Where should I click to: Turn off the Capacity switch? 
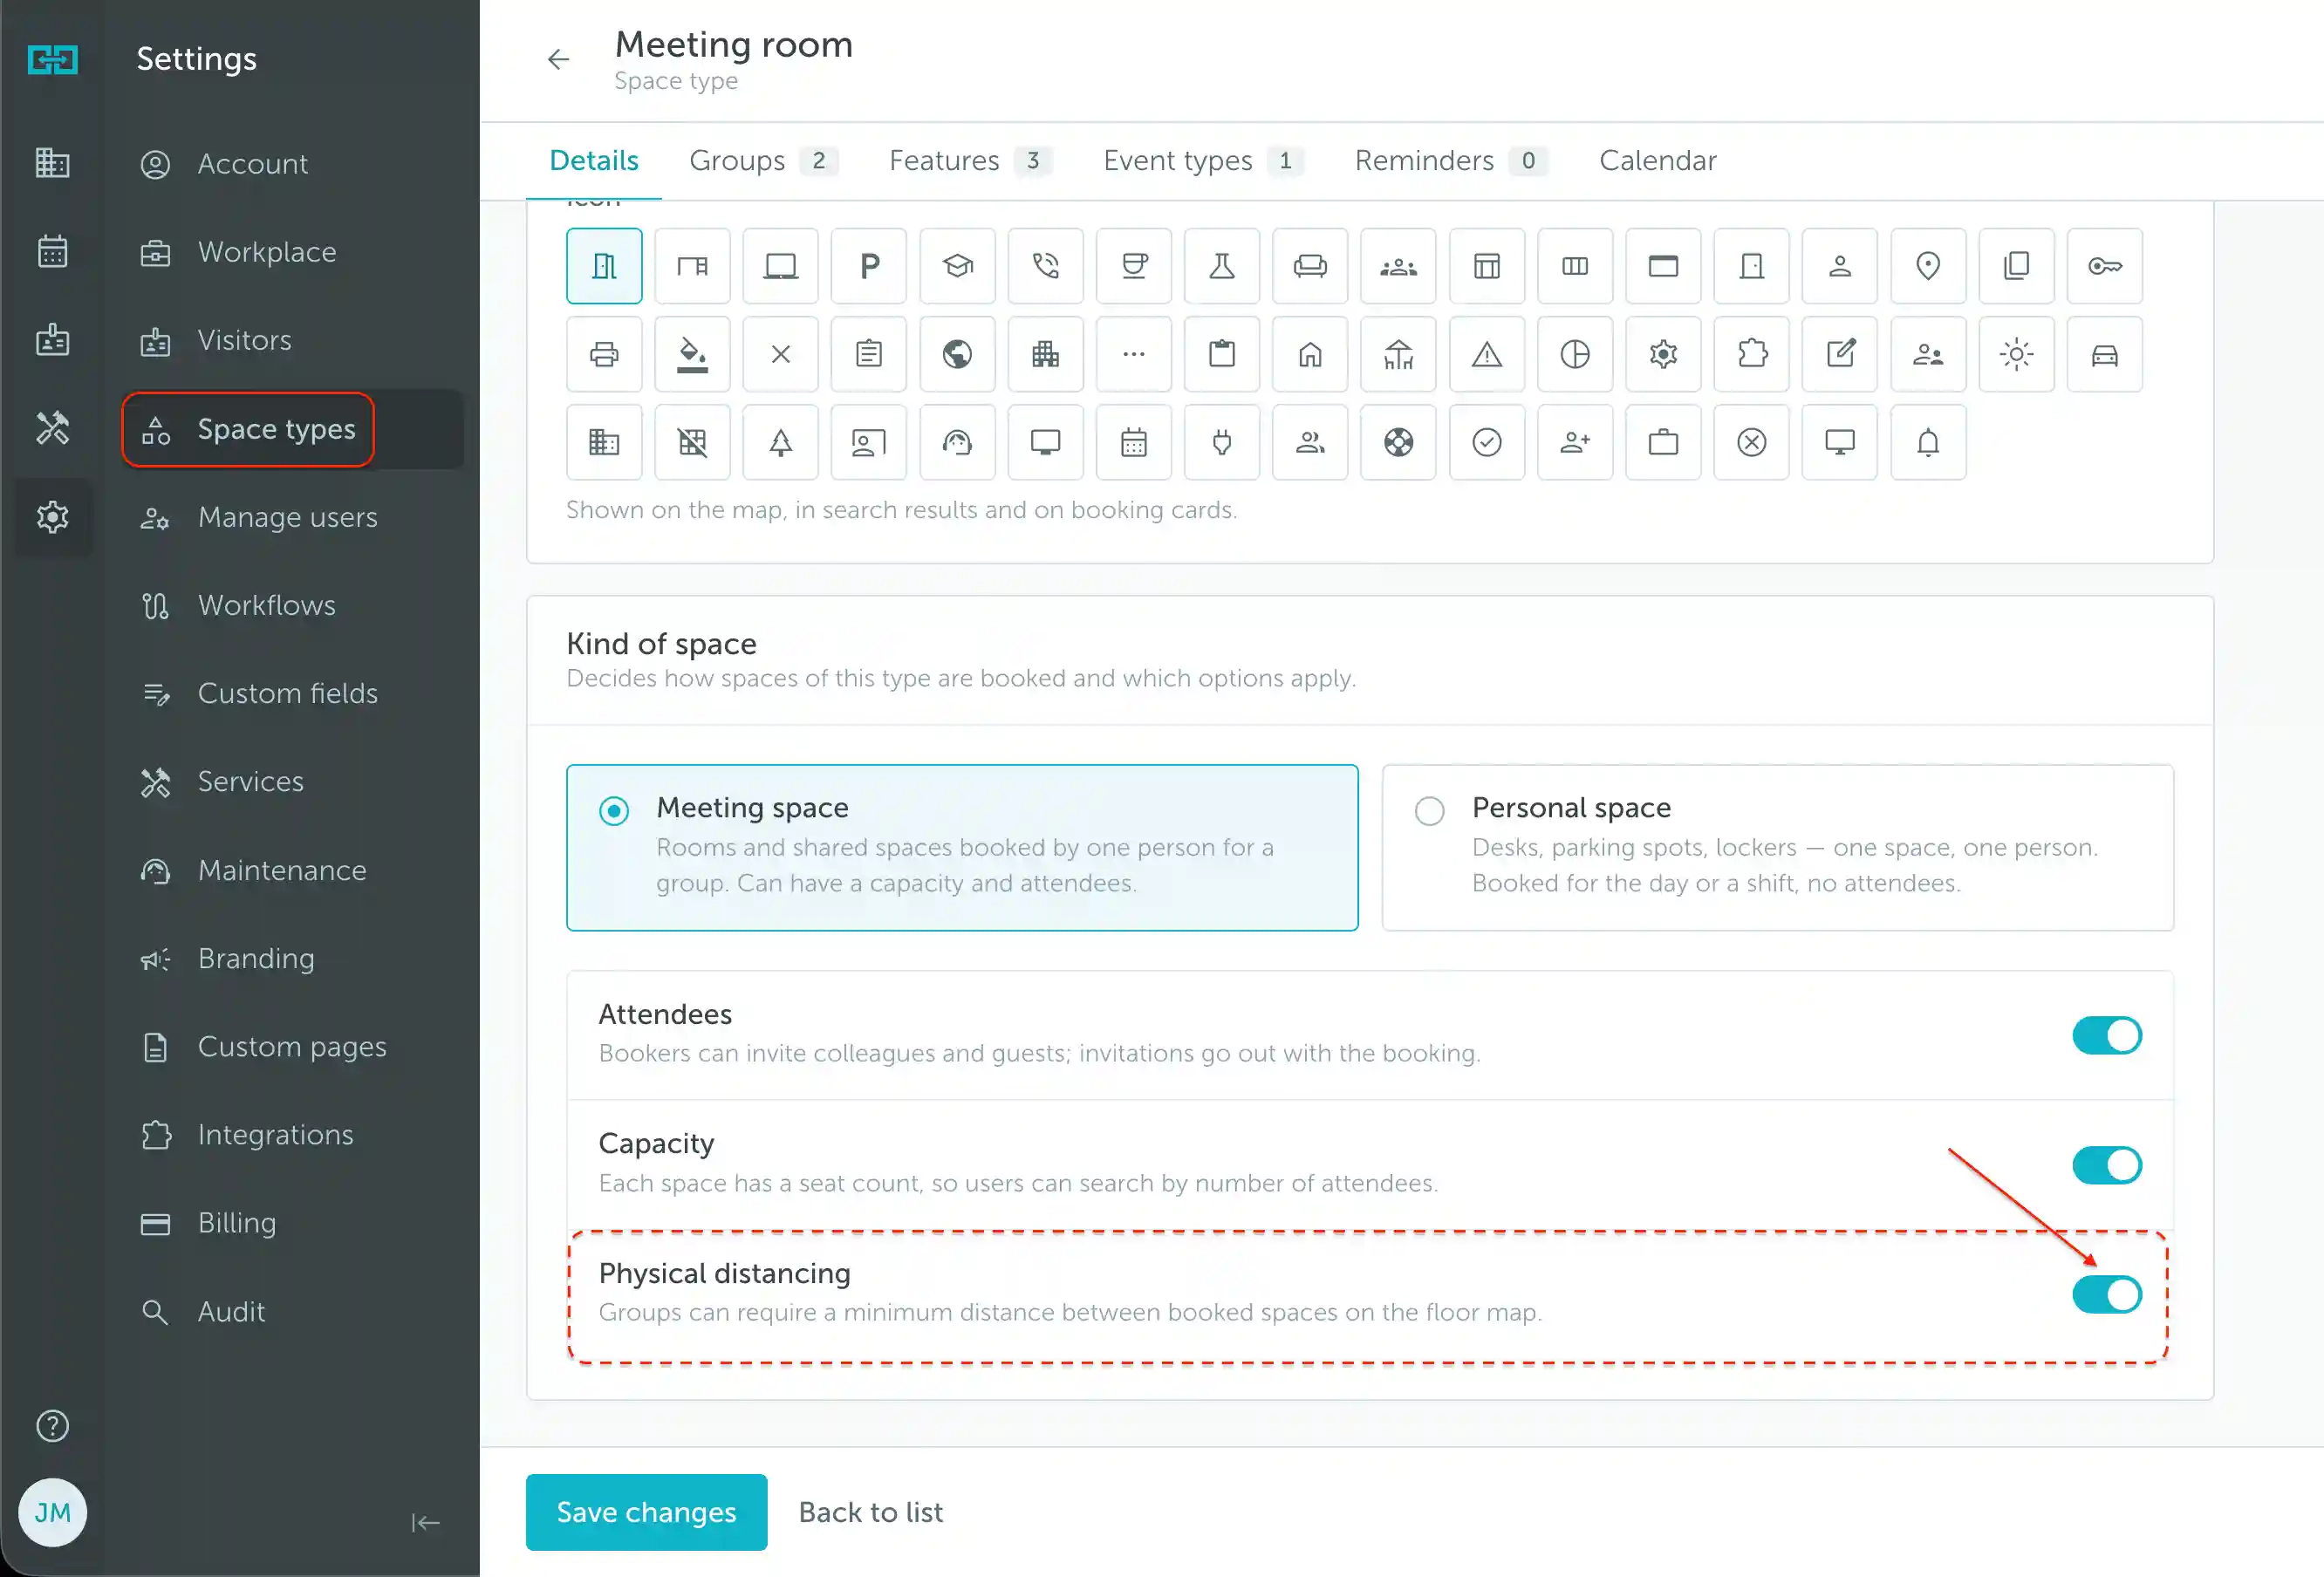pos(2106,1165)
